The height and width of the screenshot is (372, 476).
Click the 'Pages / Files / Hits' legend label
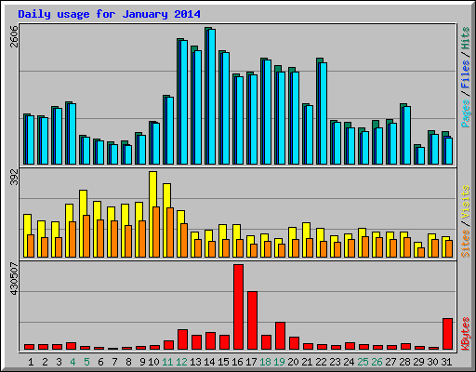(x=465, y=77)
